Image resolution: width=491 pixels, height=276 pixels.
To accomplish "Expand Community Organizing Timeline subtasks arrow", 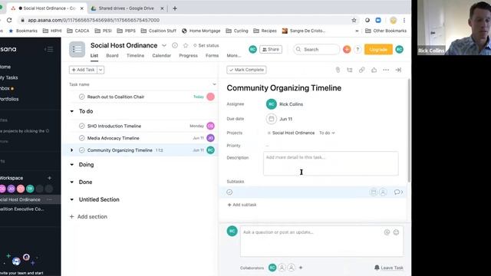I will point(71,150).
